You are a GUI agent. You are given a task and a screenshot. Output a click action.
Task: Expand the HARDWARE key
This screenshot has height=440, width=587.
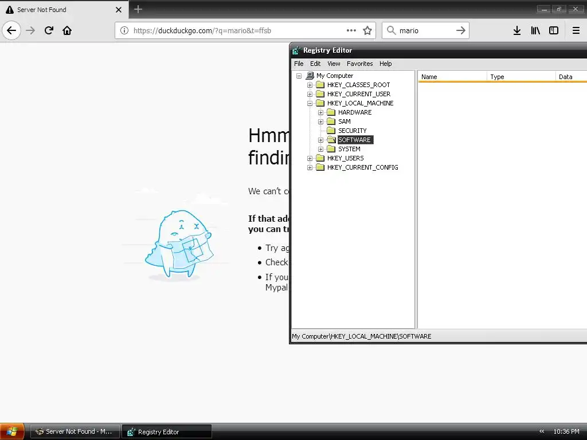[x=320, y=113]
